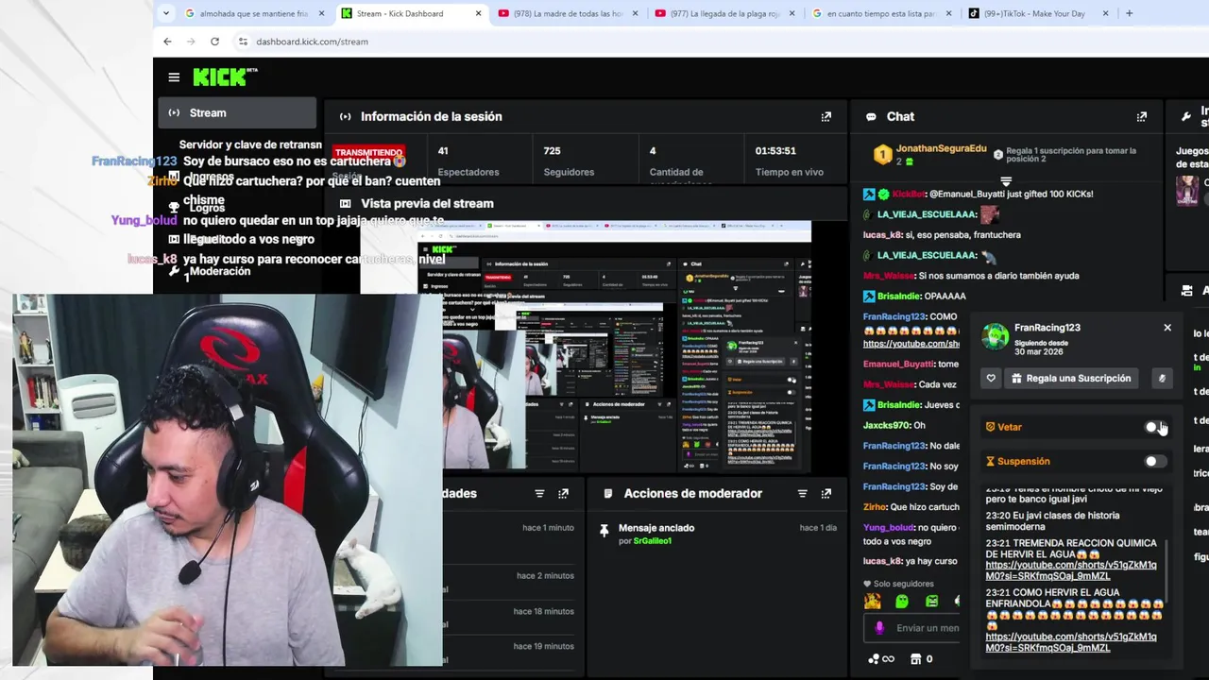Viewport: 1209px width, 680px height.
Task: Use the user history scrollbar in card
Action: click(1166, 571)
